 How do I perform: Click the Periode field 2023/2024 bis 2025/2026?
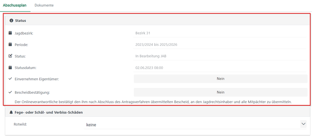coord(220,45)
